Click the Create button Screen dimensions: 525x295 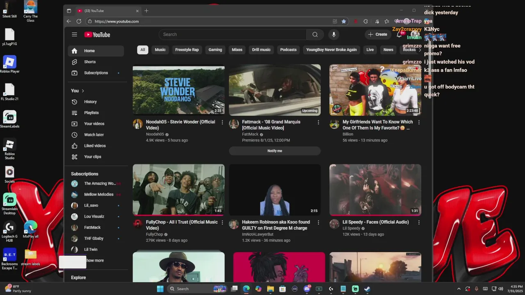pyautogui.click(x=378, y=34)
